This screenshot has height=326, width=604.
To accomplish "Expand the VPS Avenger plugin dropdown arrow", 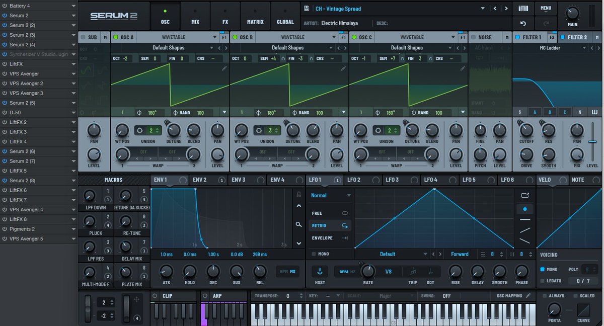I will [73, 73].
